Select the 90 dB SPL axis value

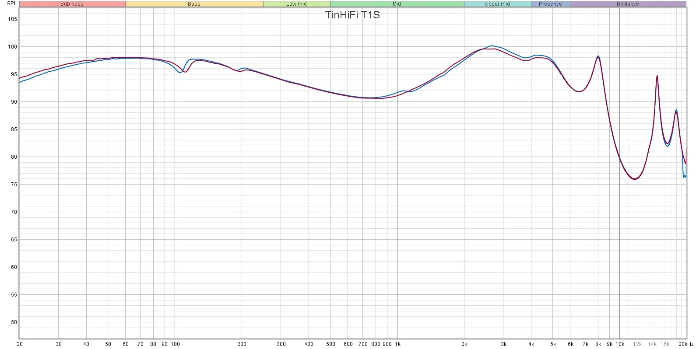click(x=14, y=102)
